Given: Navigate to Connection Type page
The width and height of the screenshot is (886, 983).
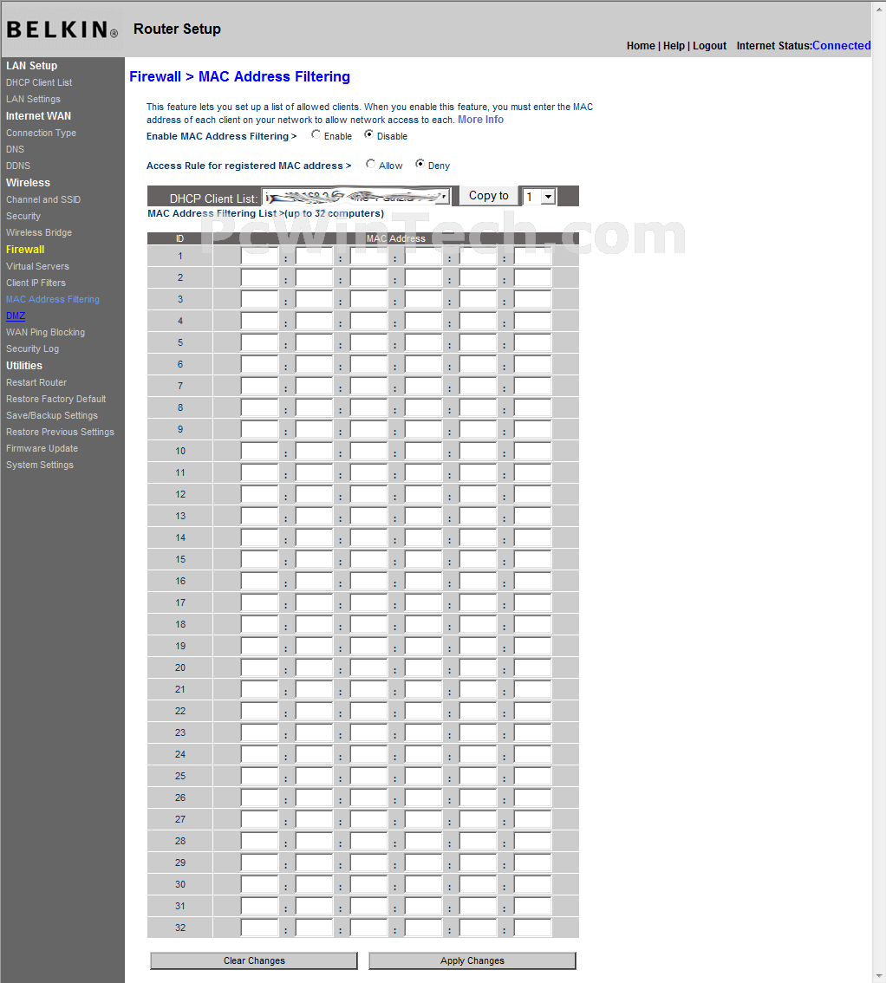Looking at the screenshot, I should [x=41, y=133].
